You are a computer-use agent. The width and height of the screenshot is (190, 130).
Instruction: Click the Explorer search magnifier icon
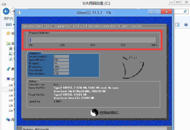(185, 11)
